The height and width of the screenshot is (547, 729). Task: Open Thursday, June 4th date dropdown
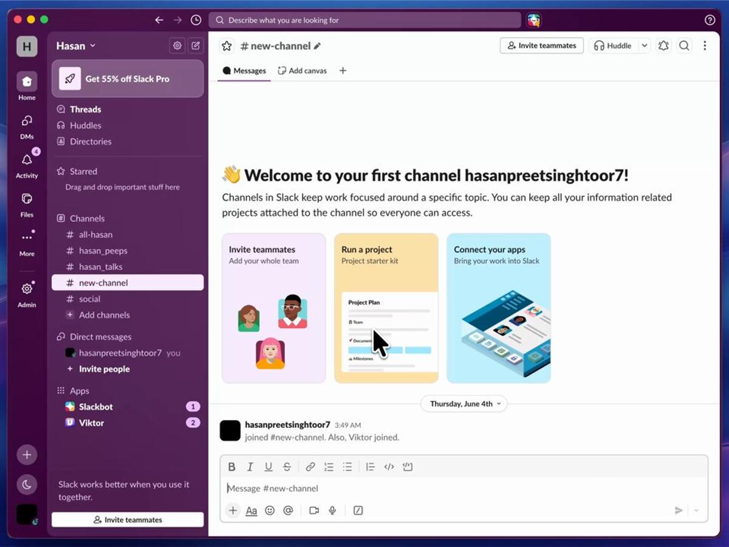coord(465,404)
